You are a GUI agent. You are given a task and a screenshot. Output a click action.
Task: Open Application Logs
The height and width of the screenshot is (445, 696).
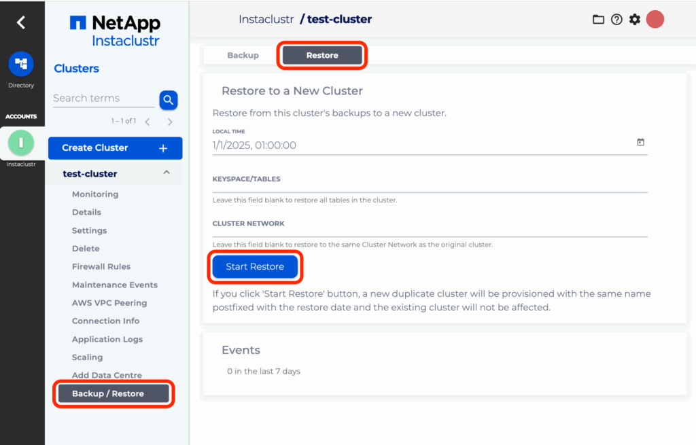(x=107, y=340)
